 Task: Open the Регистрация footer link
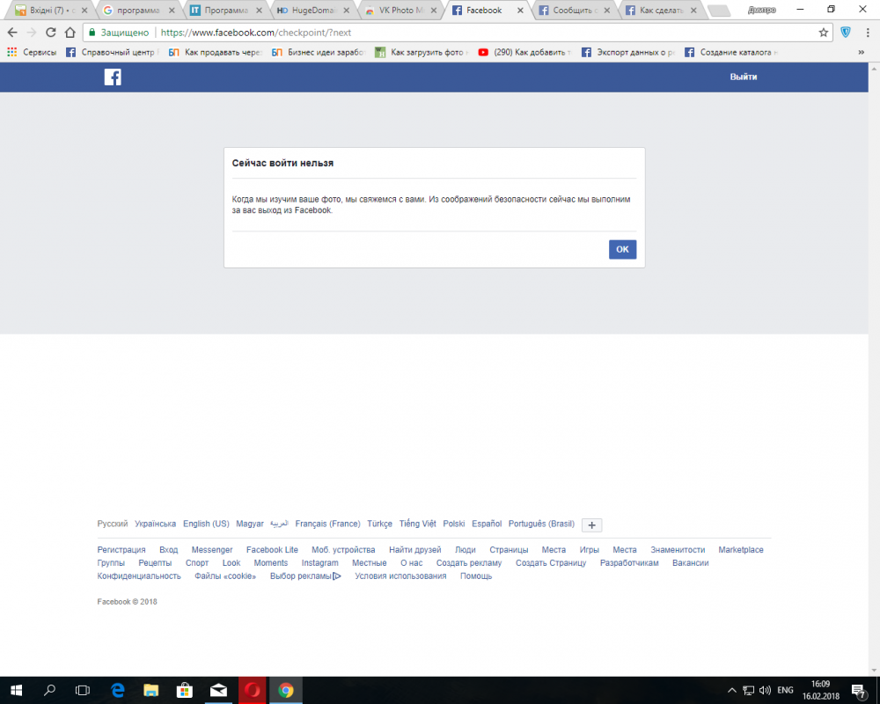pyautogui.click(x=121, y=550)
